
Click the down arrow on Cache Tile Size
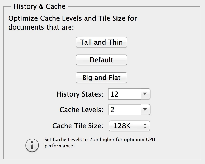click(x=145, y=128)
